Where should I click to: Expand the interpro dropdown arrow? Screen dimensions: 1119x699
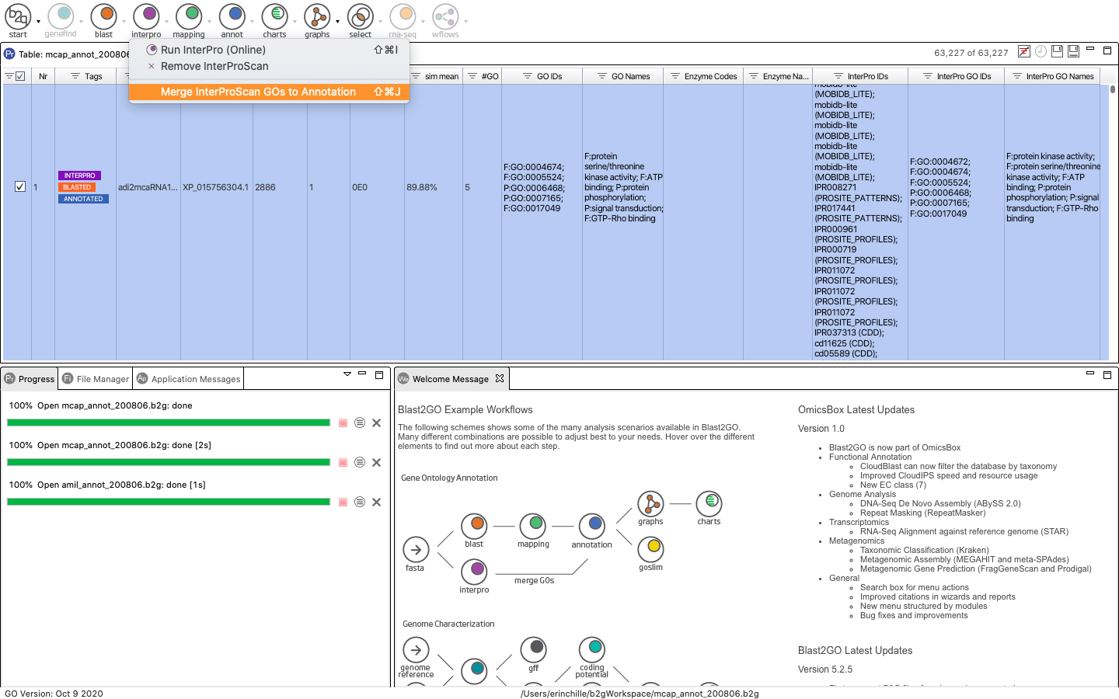(x=166, y=22)
